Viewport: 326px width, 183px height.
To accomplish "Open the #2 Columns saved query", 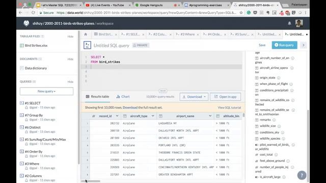I will (x=33, y=176).
